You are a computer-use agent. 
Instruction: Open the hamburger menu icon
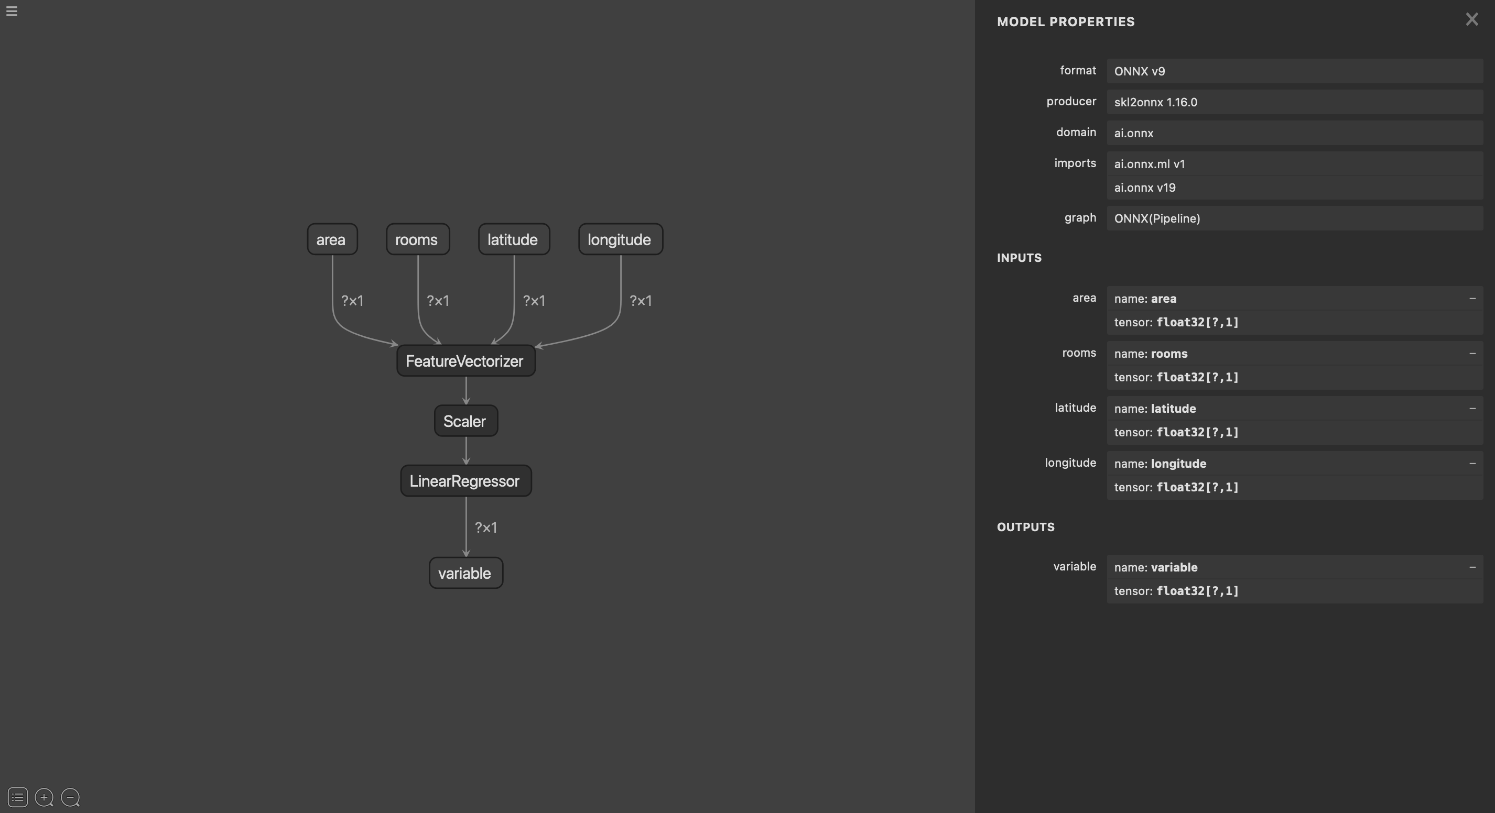coord(12,11)
